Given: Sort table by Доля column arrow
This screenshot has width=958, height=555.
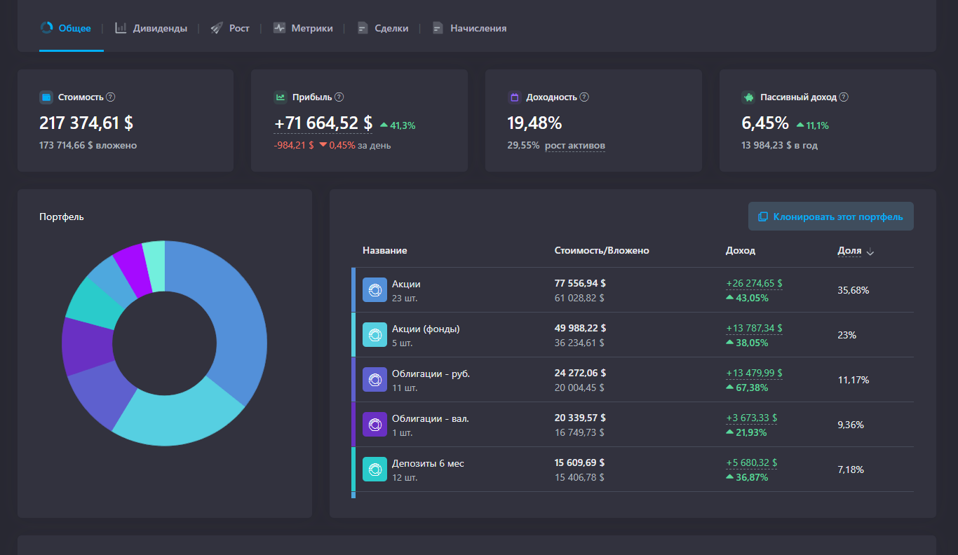Looking at the screenshot, I should pyautogui.click(x=870, y=252).
